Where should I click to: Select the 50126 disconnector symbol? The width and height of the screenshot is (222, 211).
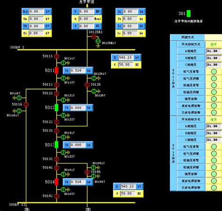(87, 85)
